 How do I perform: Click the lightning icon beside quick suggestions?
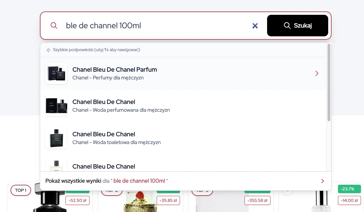point(48,50)
